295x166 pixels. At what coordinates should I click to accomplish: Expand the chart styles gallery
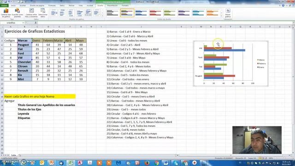221,16
